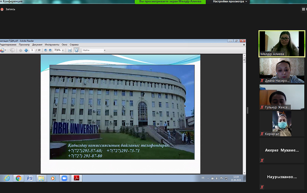This screenshot has width=307, height=193.
Task: Show hidden tray icons arrow
Action: [x=208, y=179]
